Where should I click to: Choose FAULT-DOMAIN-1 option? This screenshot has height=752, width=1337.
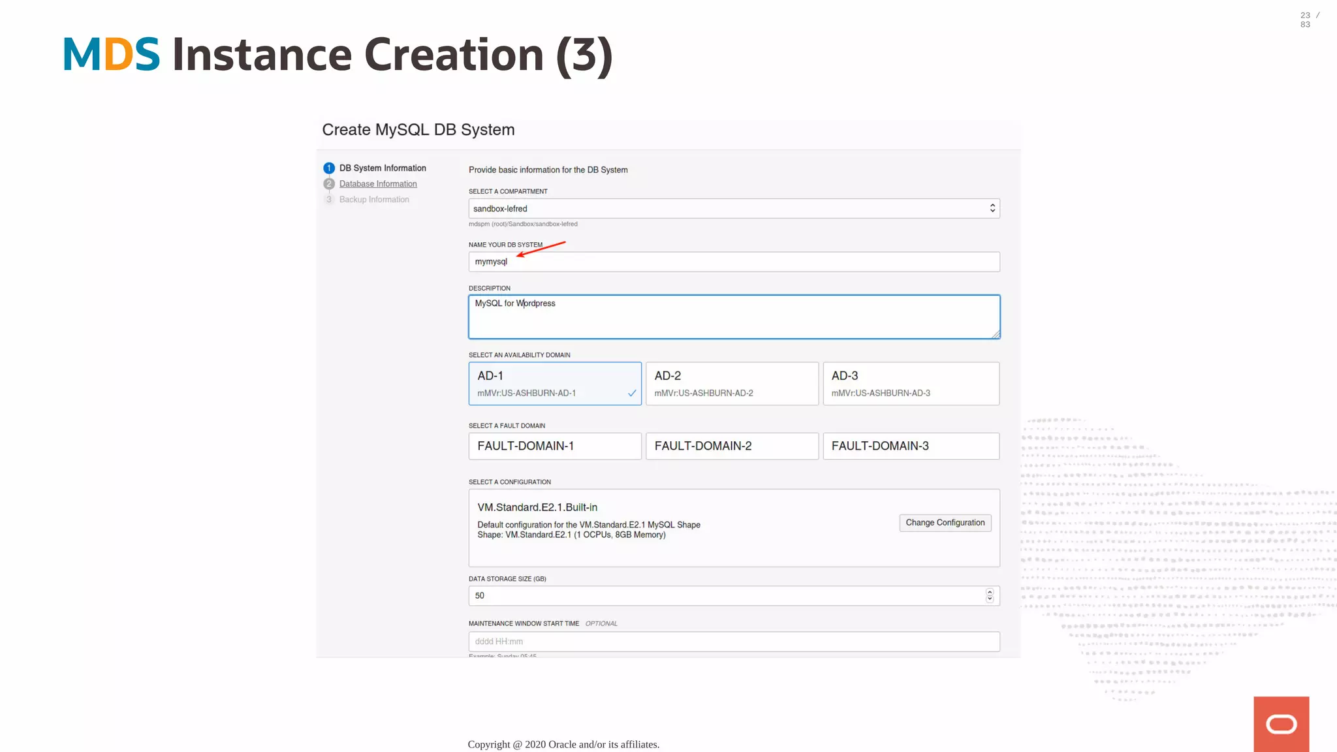click(555, 446)
